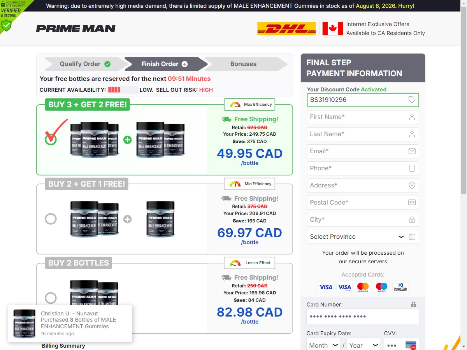
Task: Focus the Card Number input field
Action: coord(363,317)
